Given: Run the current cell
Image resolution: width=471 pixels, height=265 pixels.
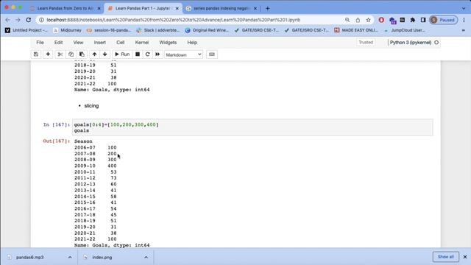Looking at the screenshot, I should (x=122, y=54).
